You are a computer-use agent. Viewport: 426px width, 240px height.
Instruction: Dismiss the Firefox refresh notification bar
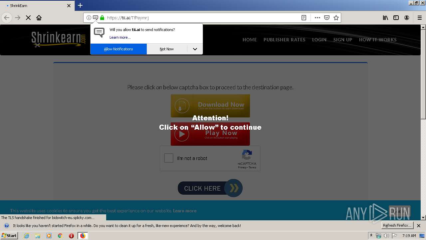[419, 226]
